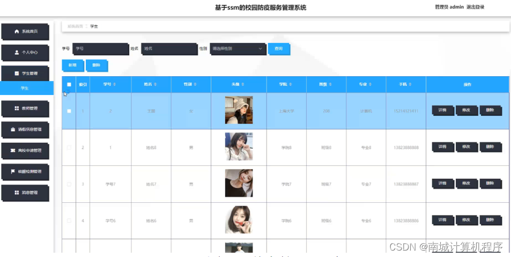The image size is (511, 257).
Task: Click 修改 for student 姓名7
Action: [466, 183]
